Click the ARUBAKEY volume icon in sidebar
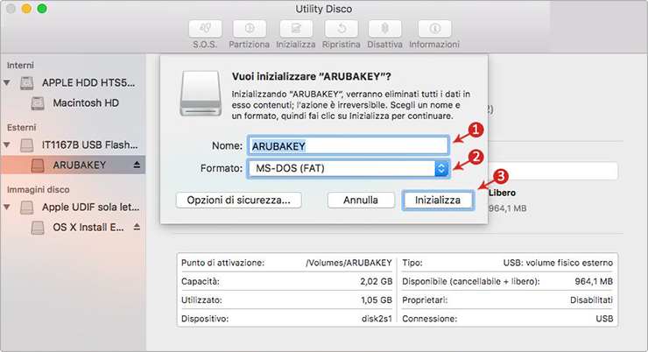 (38, 165)
